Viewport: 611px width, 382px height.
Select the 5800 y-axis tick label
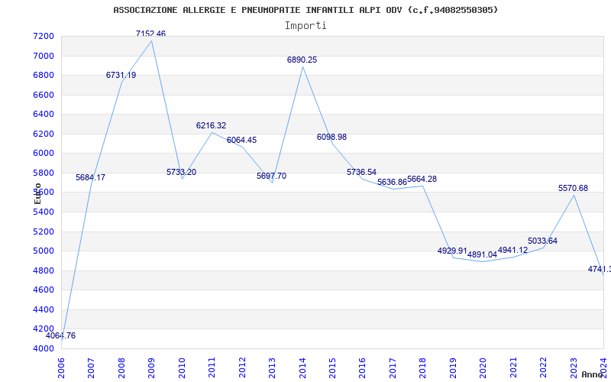tap(44, 173)
